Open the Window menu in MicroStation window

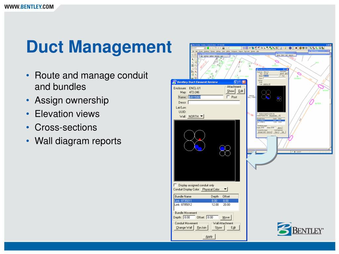(253, 51)
